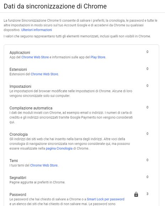Viewport: 165px width, 206px height.
Task: Click the lock icon beside Password
Action: [x=136, y=194]
